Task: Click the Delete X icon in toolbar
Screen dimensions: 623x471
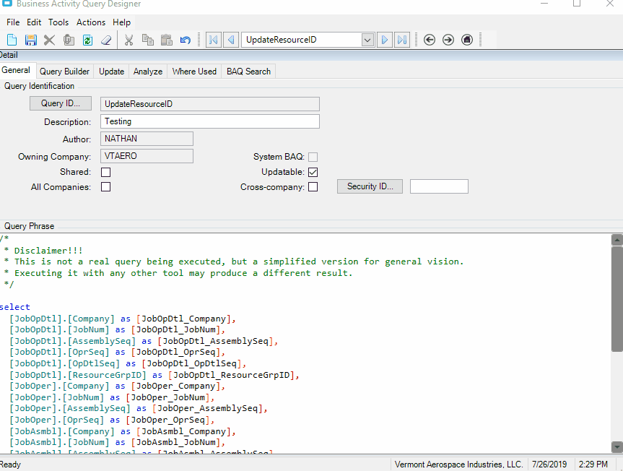Action: pos(50,40)
